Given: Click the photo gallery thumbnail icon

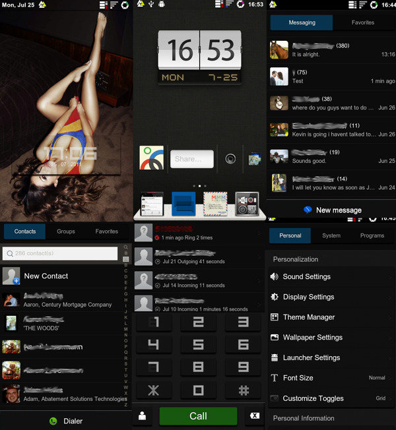Looking at the screenshot, I should tap(254, 159).
